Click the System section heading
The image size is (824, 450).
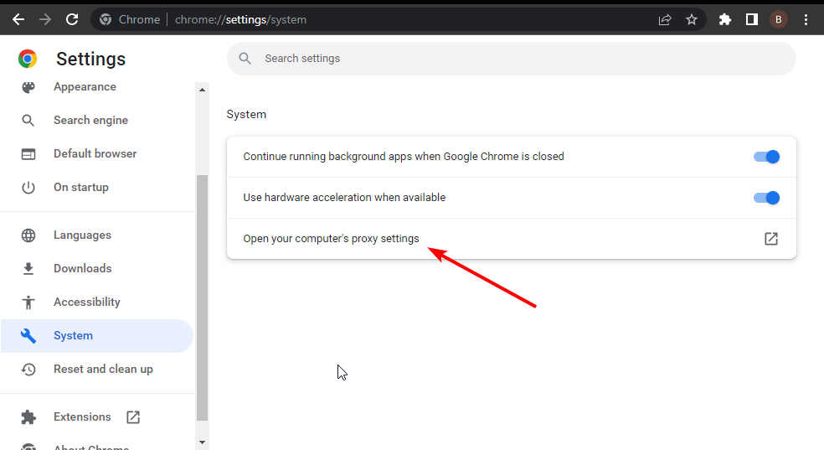click(246, 114)
